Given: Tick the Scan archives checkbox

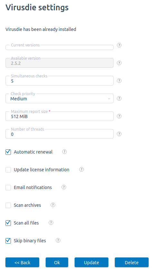Looking at the screenshot, I should pos(8,205).
